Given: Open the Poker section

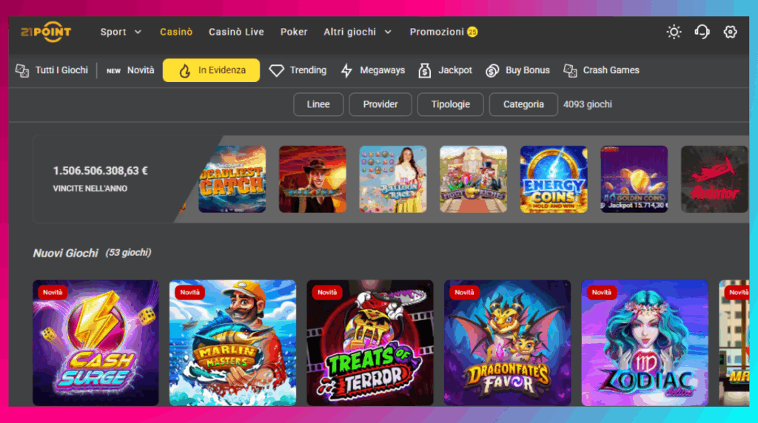Looking at the screenshot, I should [x=294, y=32].
